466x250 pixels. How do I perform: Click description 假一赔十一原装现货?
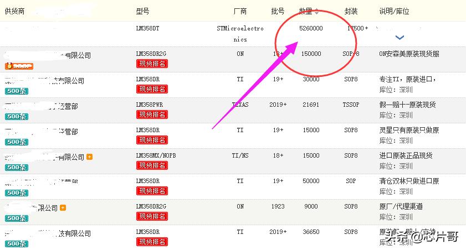coord(407,105)
